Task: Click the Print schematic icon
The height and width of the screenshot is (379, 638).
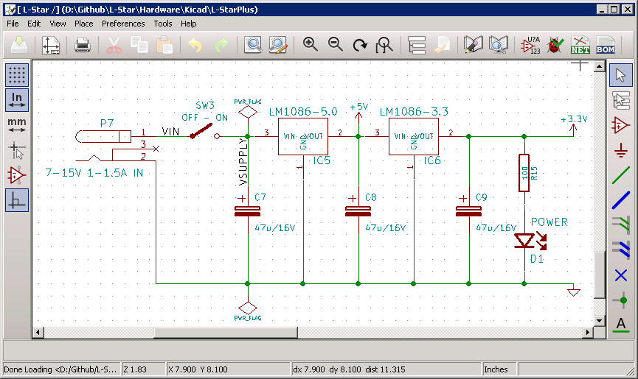Action: (x=83, y=46)
